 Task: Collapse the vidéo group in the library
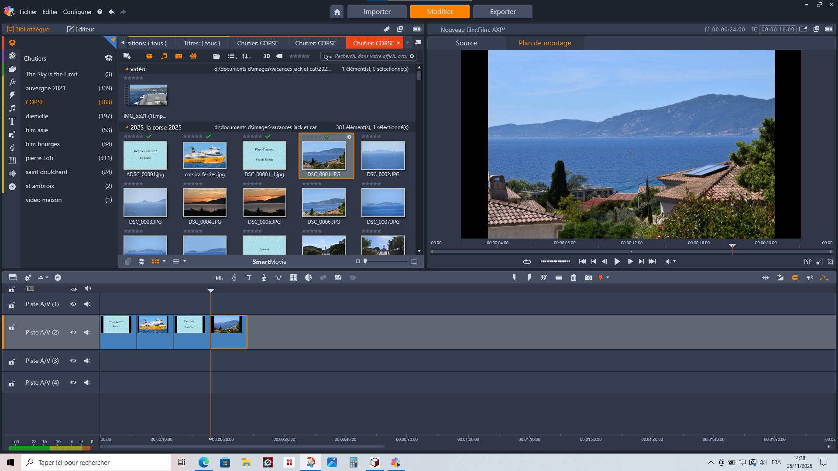pos(127,68)
